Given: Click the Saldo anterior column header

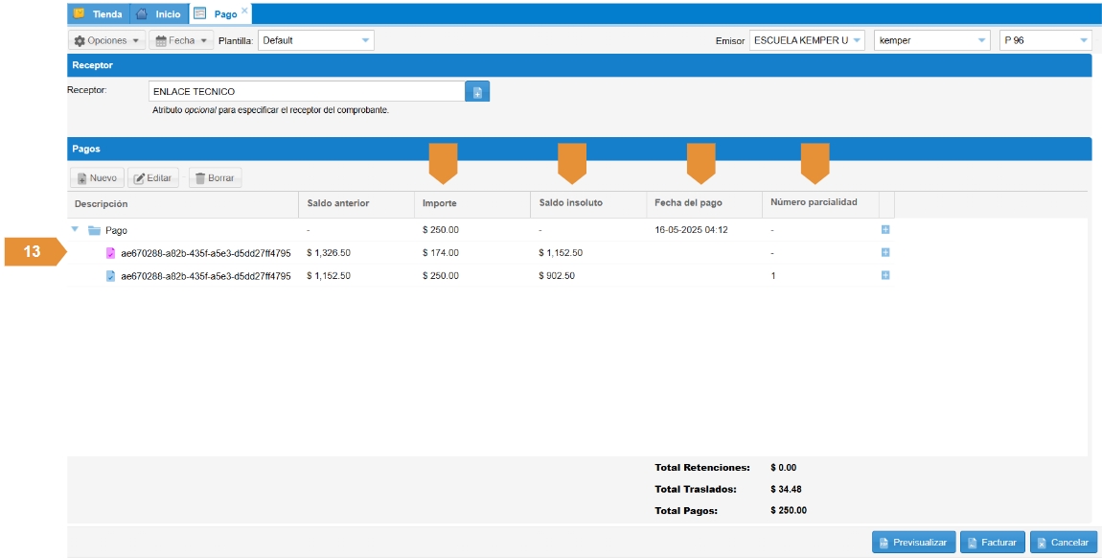Looking at the screenshot, I should point(357,204).
